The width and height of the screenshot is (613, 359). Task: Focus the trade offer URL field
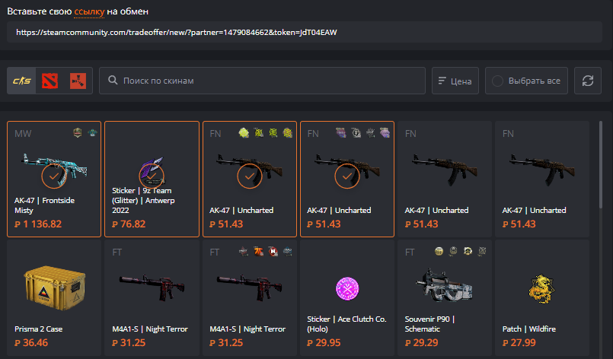click(x=304, y=32)
